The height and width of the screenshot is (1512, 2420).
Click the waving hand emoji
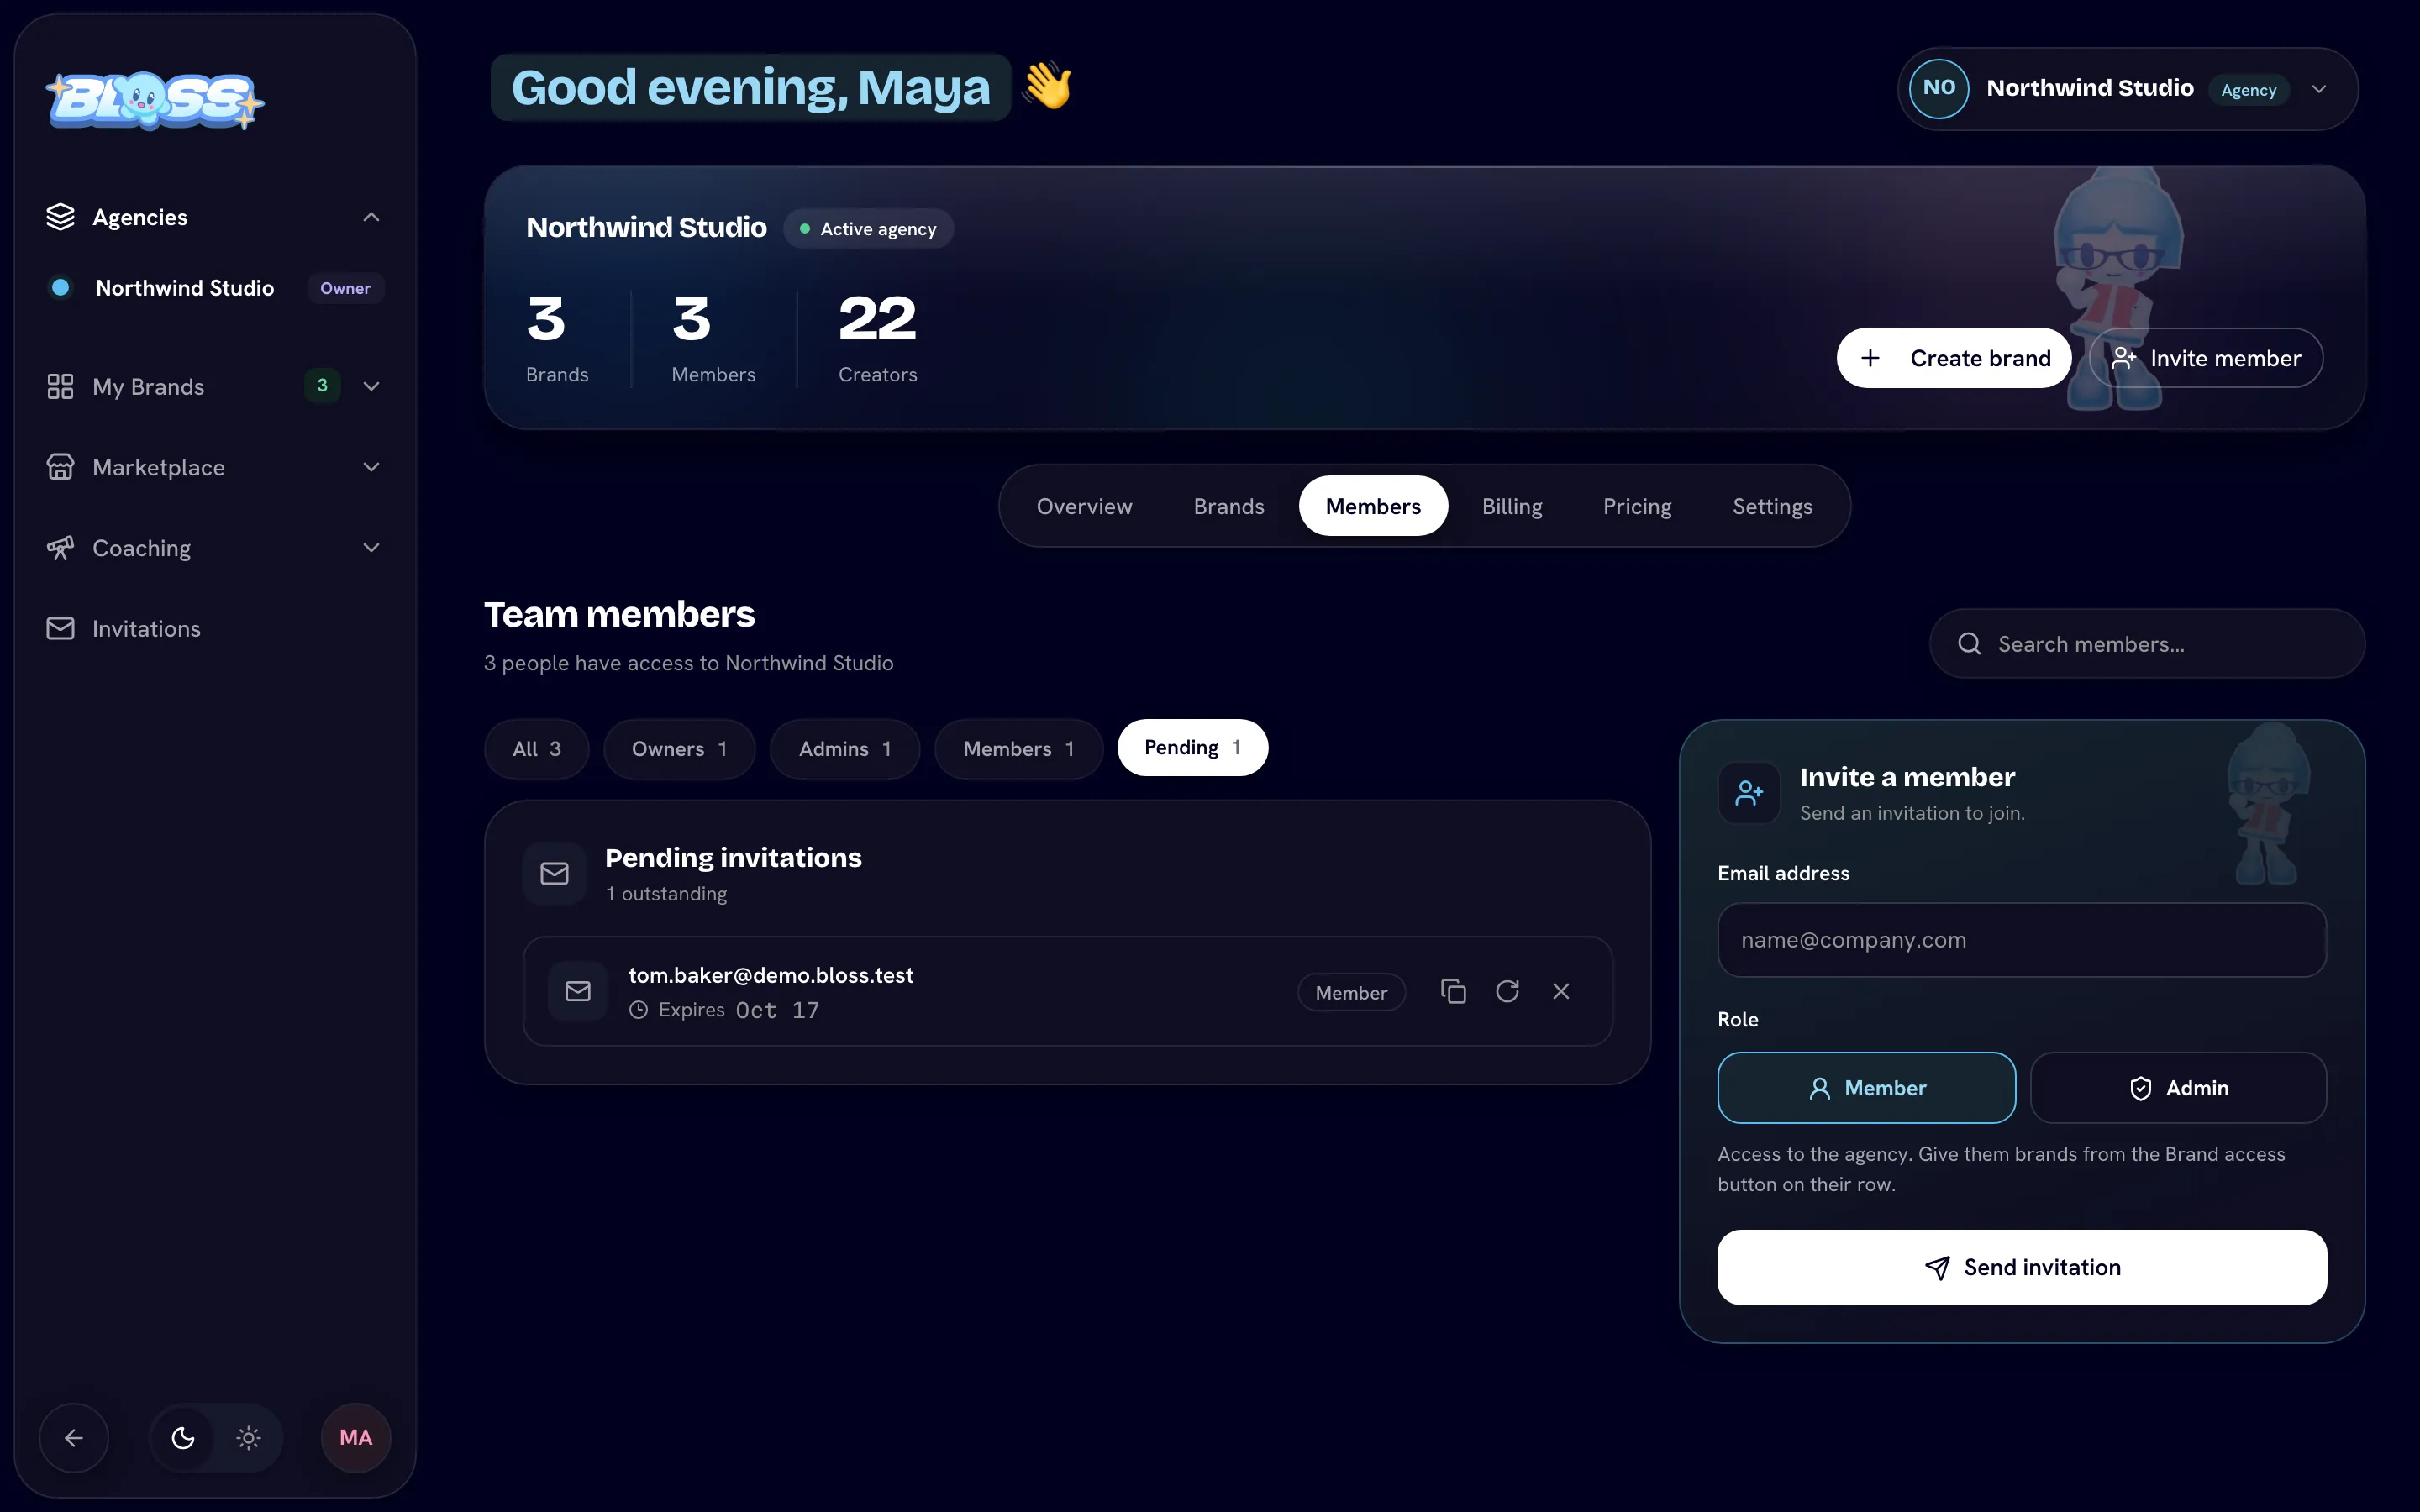pyautogui.click(x=1047, y=86)
